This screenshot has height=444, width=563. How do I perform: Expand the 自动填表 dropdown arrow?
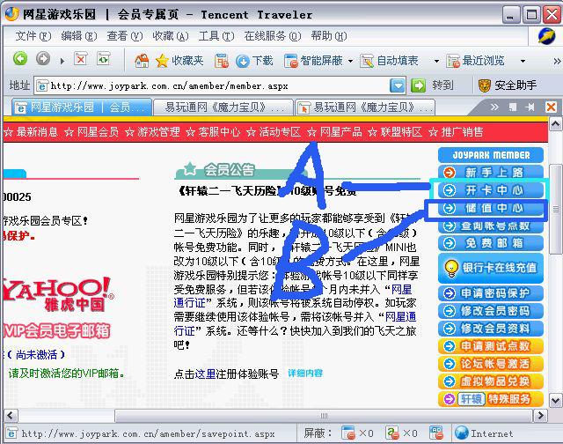coord(436,61)
